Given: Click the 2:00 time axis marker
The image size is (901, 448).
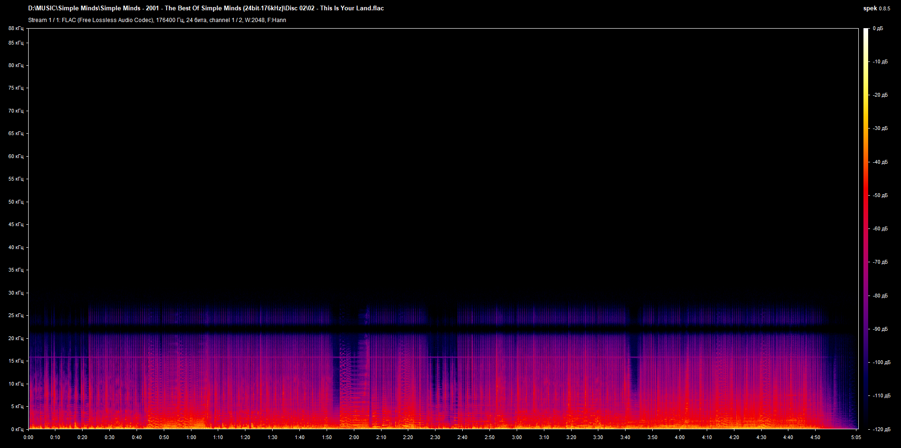Looking at the screenshot, I should pyautogui.click(x=354, y=437).
